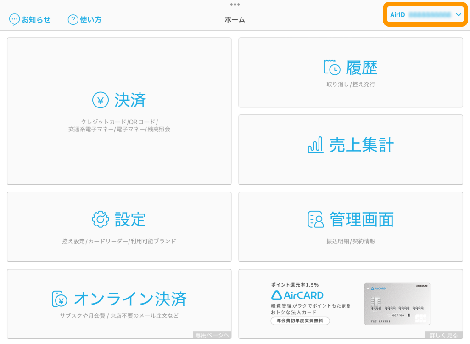470x344 pixels.
Task: Select the bar chart icon for 売上集計
Action: click(315, 146)
